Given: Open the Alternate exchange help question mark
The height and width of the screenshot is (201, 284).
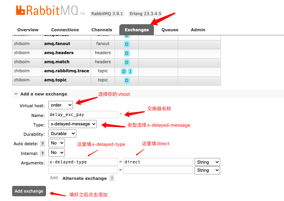Looking at the screenshot, I should 112,178.
